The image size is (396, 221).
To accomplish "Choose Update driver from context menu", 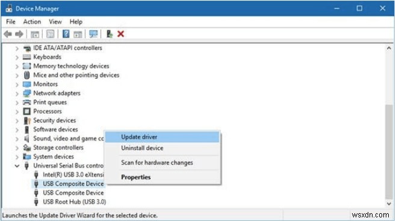I will pyautogui.click(x=162, y=137).
